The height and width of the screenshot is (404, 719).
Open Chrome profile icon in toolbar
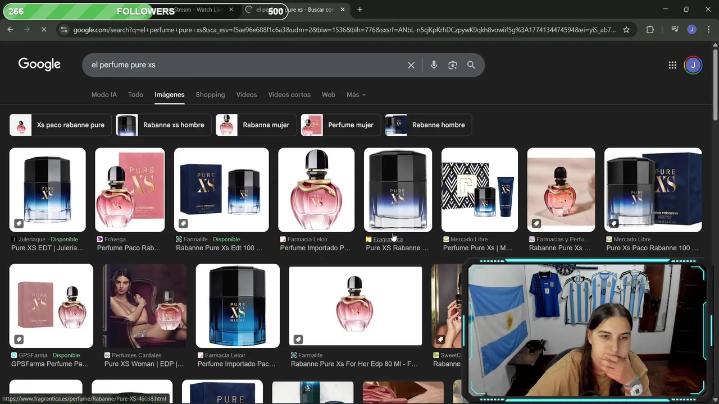coord(692,30)
